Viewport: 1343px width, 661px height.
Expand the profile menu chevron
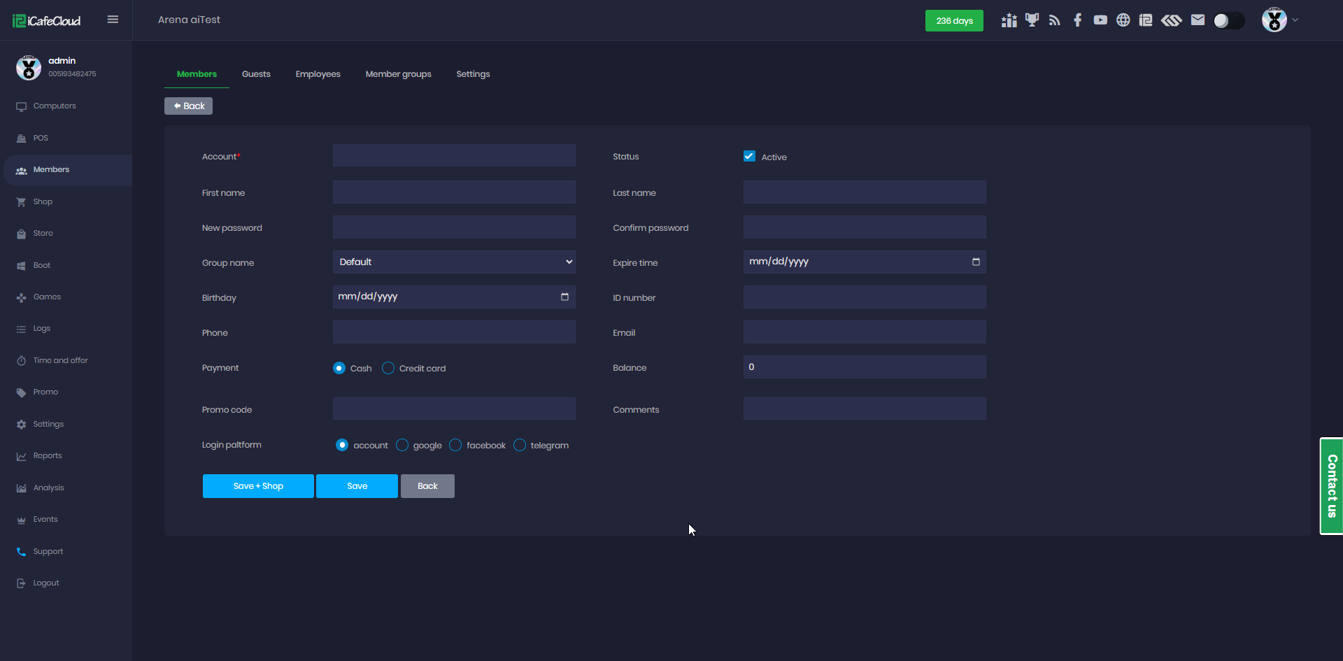(1295, 20)
